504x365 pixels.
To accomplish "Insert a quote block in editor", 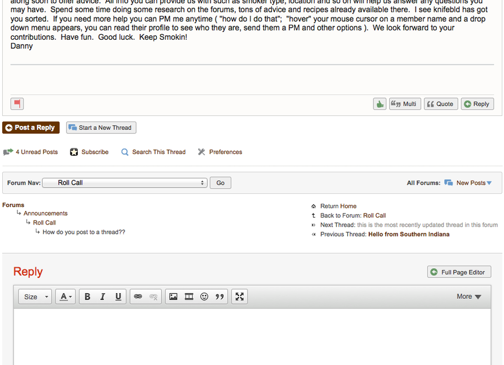I will coord(220,297).
